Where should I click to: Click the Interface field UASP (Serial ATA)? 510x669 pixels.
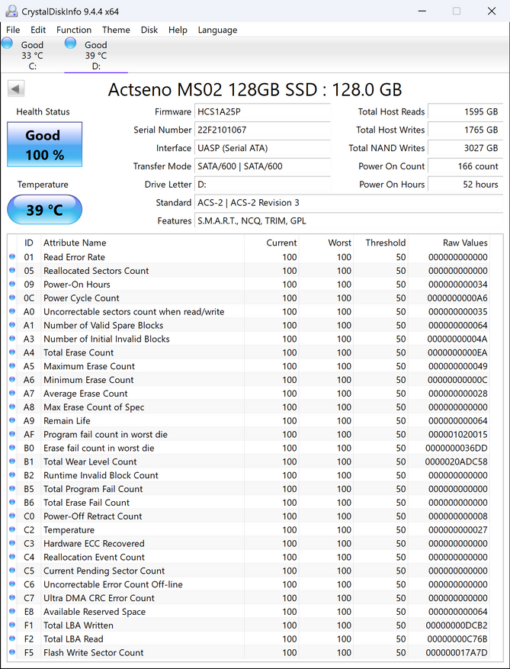pyautogui.click(x=262, y=148)
